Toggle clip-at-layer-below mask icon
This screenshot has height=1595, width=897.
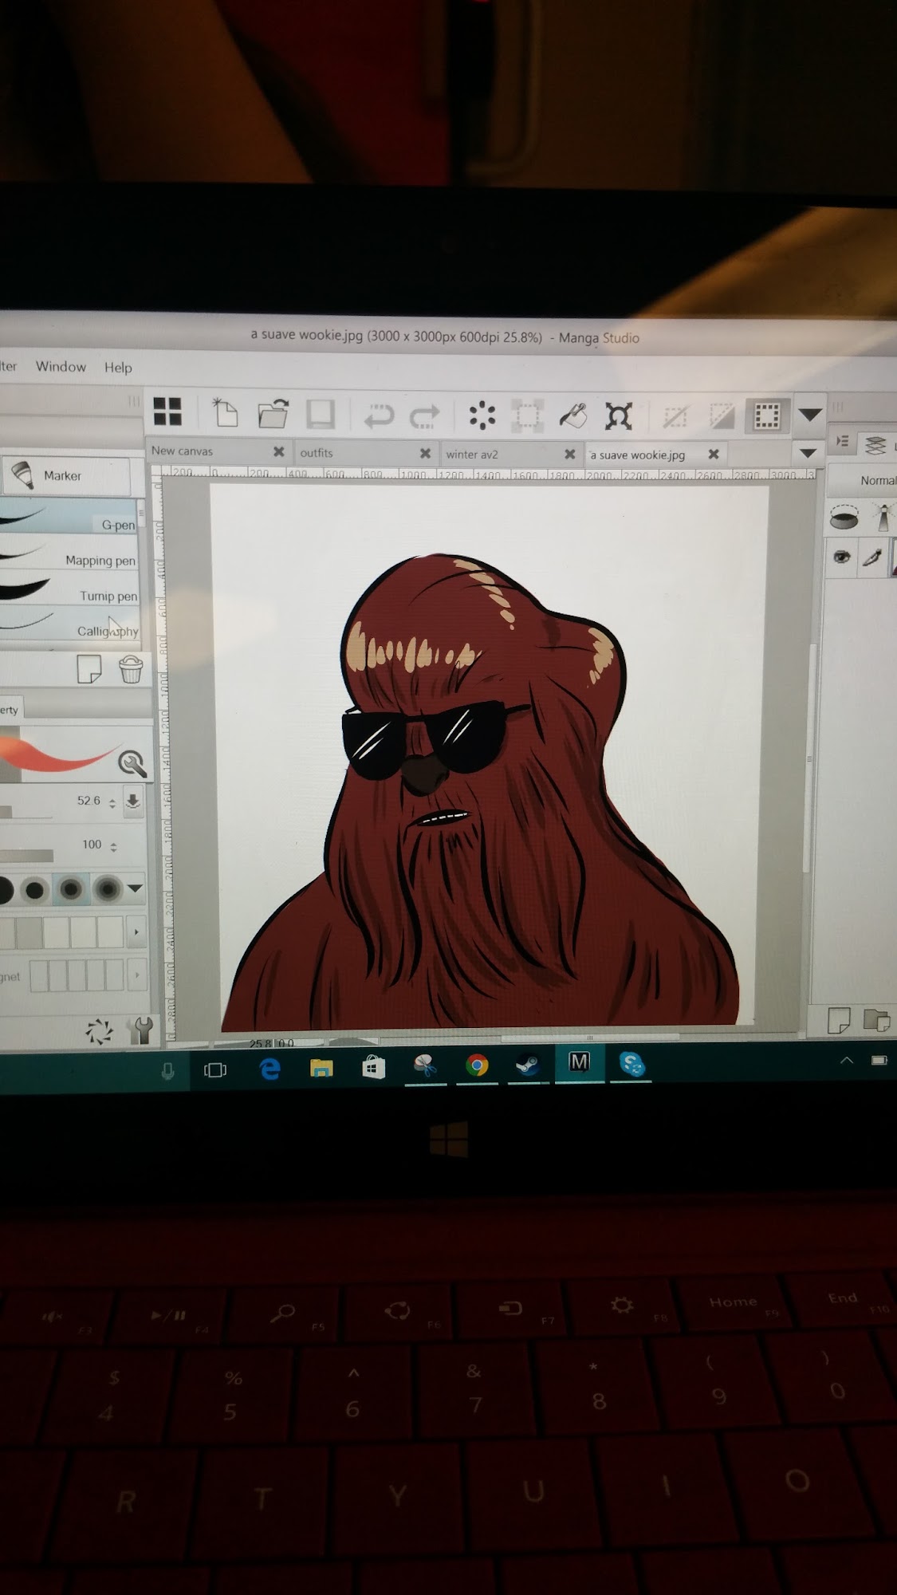click(844, 517)
